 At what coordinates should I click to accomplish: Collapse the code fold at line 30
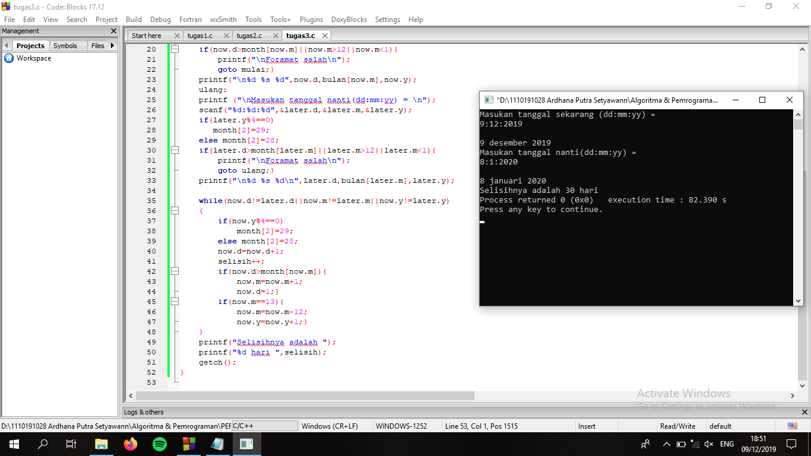[175, 150]
